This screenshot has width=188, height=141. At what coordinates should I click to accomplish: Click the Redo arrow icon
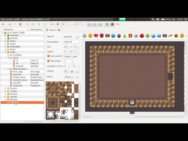click(x=33, y=24)
